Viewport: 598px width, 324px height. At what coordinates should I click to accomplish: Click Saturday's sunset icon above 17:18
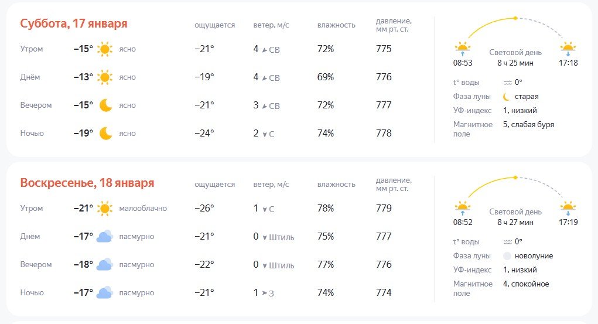tap(568, 49)
